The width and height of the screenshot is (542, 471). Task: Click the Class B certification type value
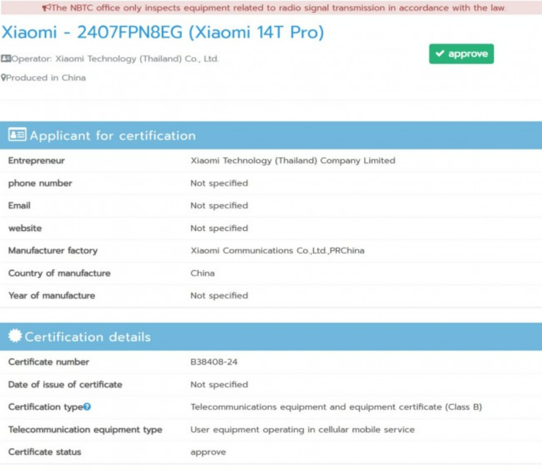336,407
